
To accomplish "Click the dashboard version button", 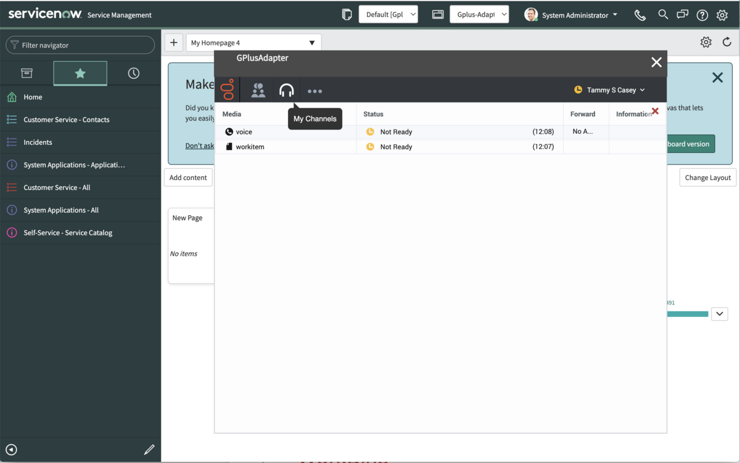I will [x=690, y=144].
